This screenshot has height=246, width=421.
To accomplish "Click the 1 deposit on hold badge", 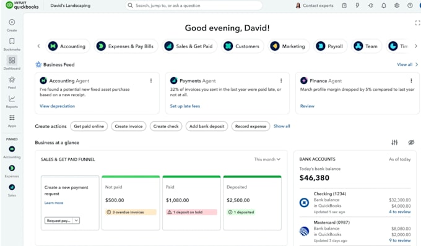I will click(x=191, y=212).
